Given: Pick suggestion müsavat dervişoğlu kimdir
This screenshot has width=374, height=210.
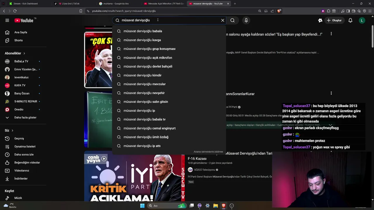Looking at the screenshot, I should click(x=169, y=75).
